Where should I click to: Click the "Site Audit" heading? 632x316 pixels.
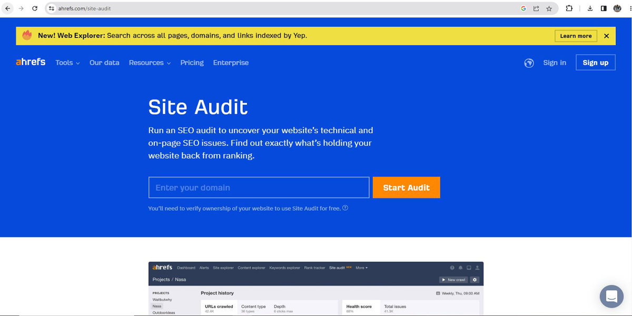[x=198, y=107]
